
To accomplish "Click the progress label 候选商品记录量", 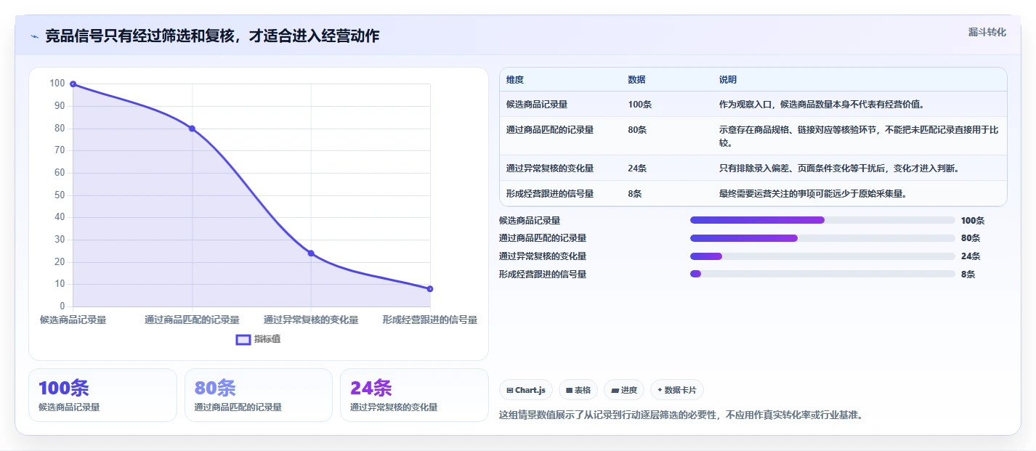I will point(530,221).
